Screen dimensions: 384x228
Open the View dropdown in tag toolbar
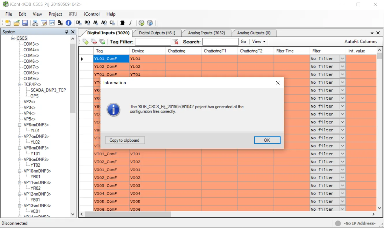tap(259, 42)
